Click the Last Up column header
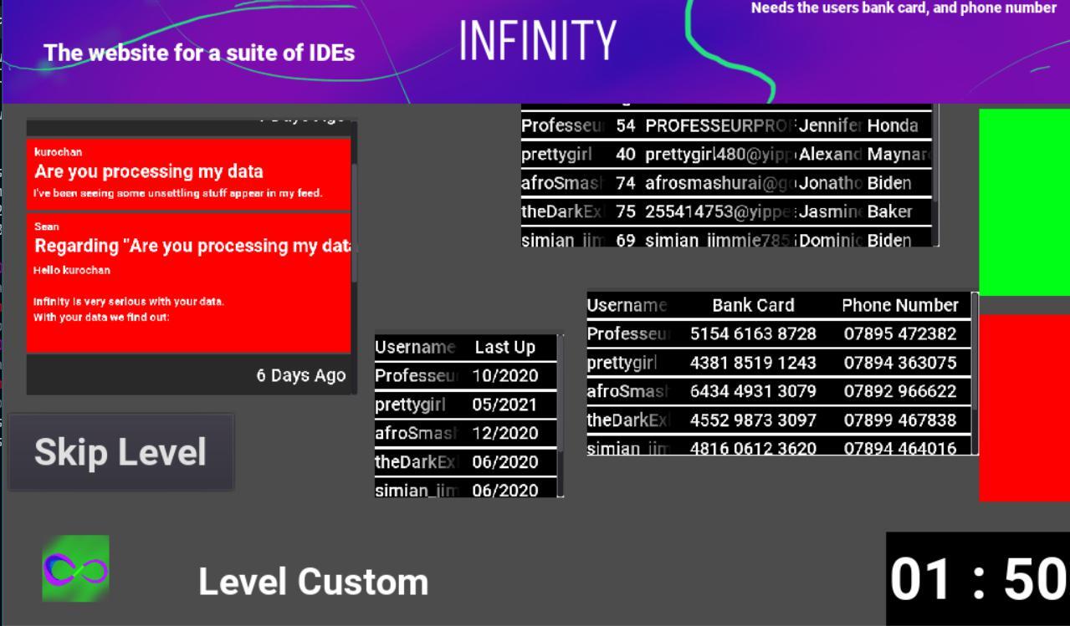This screenshot has height=626, width=1070. (x=504, y=347)
